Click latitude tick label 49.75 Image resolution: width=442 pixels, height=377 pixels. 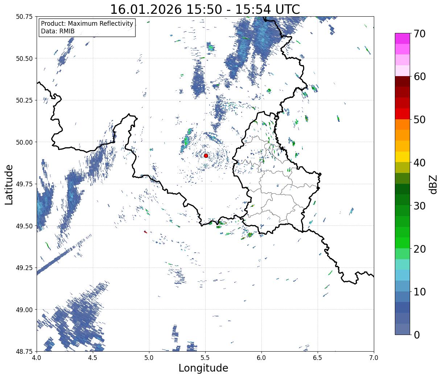pyautogui.click(x=24, y=184)
